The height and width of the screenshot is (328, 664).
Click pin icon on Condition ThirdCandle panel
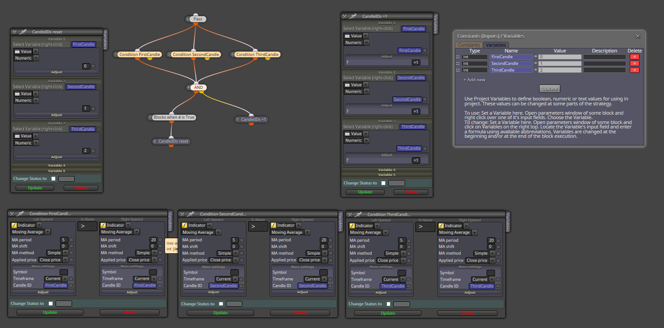tap(358, 214)
